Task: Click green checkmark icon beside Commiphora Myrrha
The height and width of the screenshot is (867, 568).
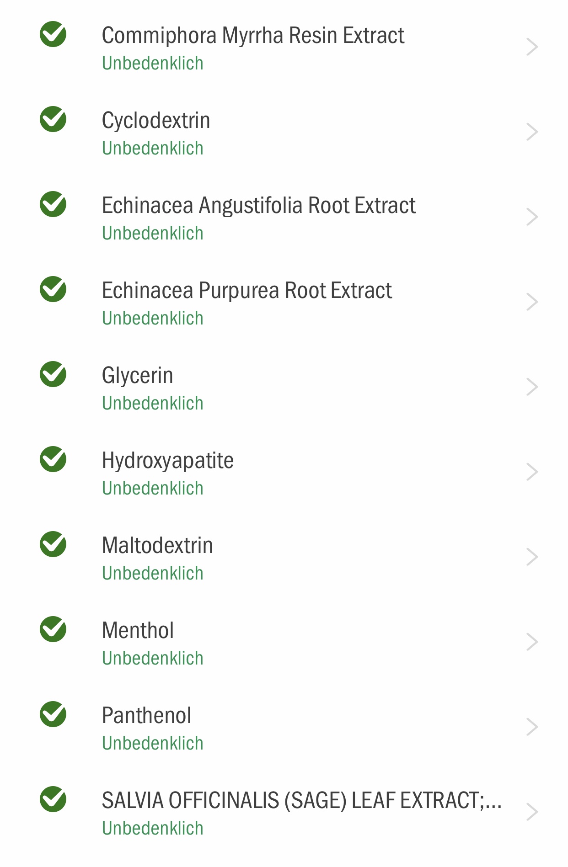Action: pos(53,34)
